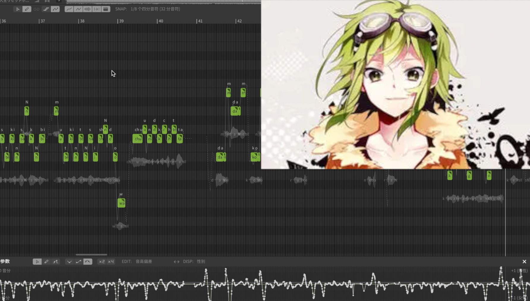Jump to measure 41 on the ruler
The image size is (530, 301).
click(x=200, y=21)
